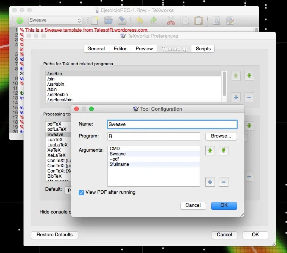
Task: Select the /usr/sbin path entry
Action: pos(134,84)
